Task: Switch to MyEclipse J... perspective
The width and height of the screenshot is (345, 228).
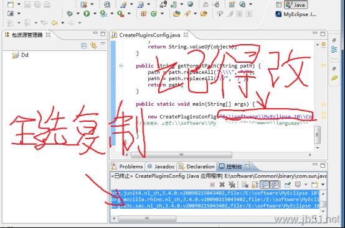Action: [x=296, y=14]
